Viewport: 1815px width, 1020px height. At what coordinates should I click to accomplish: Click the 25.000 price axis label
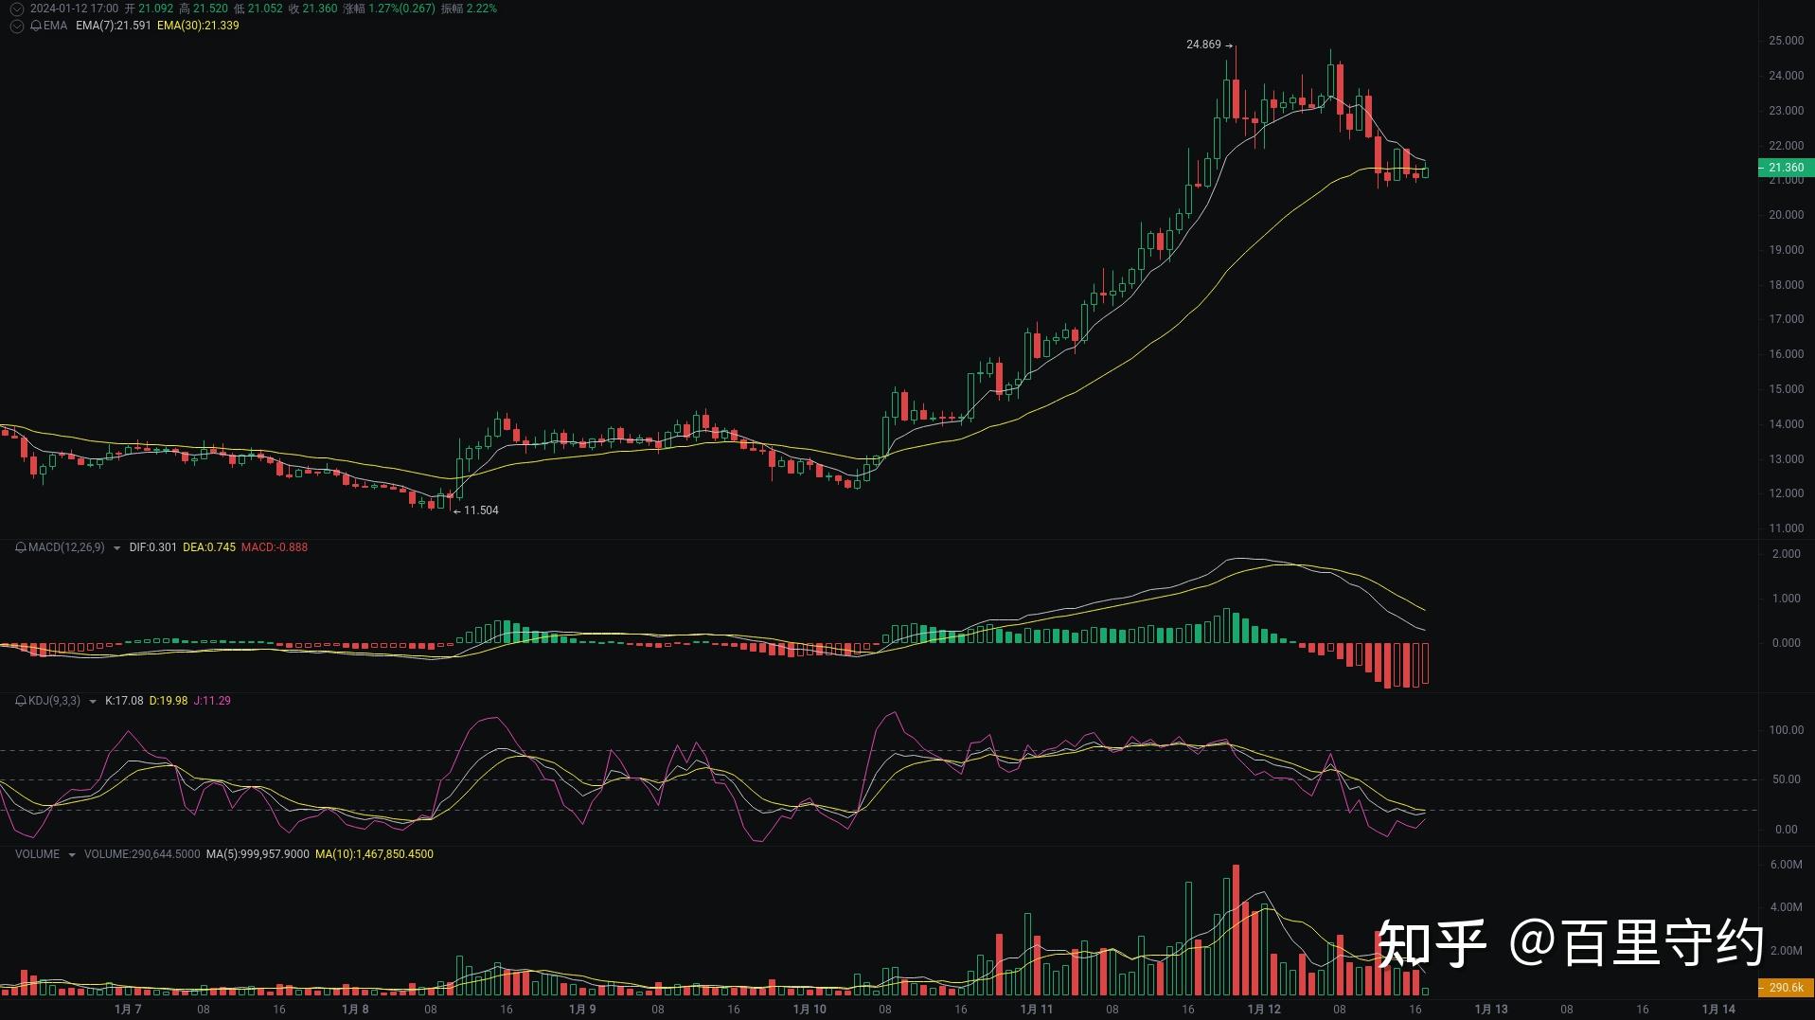[x=1786, y=41]
